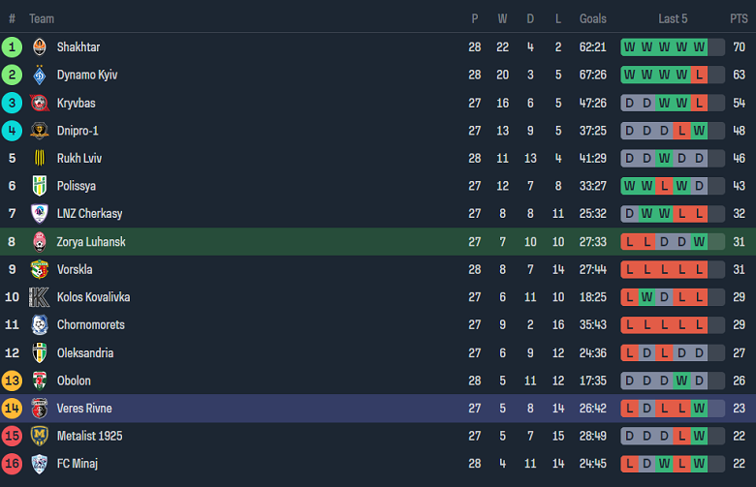
Task: Click Shakhtar's green position 1 badge
Action: click(13, 47)
